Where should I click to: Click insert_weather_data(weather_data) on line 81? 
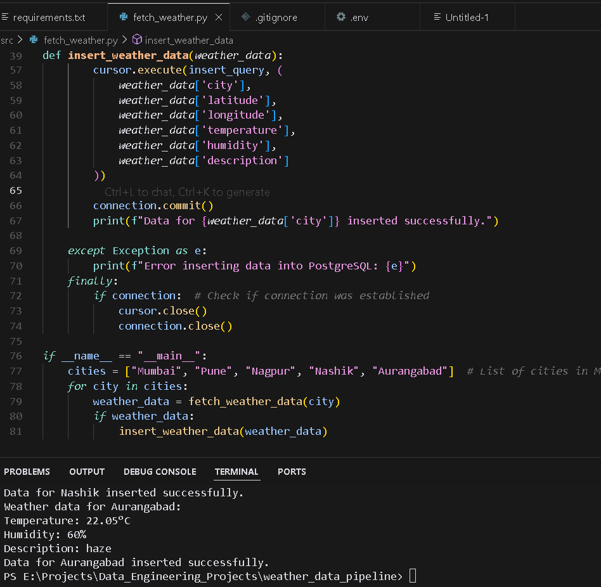(223, 432)
